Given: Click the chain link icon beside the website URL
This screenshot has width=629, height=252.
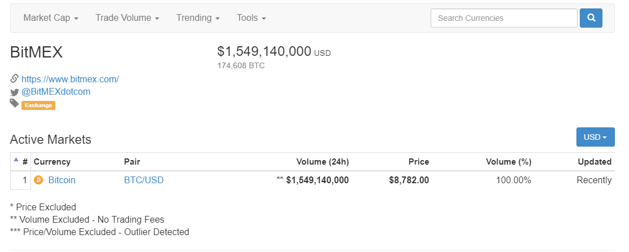Looking at the screenshot, I should click(x=15, y=78).
